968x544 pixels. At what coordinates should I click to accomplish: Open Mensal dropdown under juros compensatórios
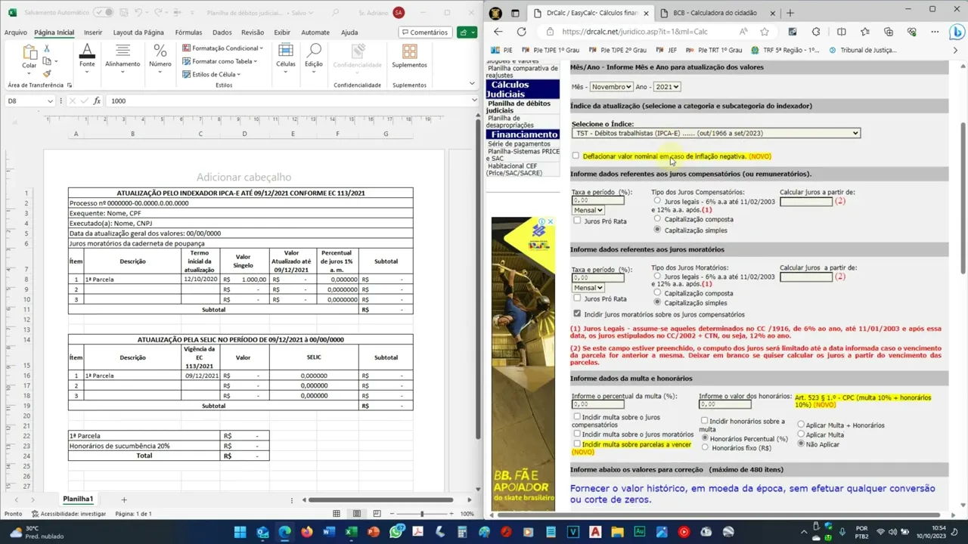click(588, 210)
